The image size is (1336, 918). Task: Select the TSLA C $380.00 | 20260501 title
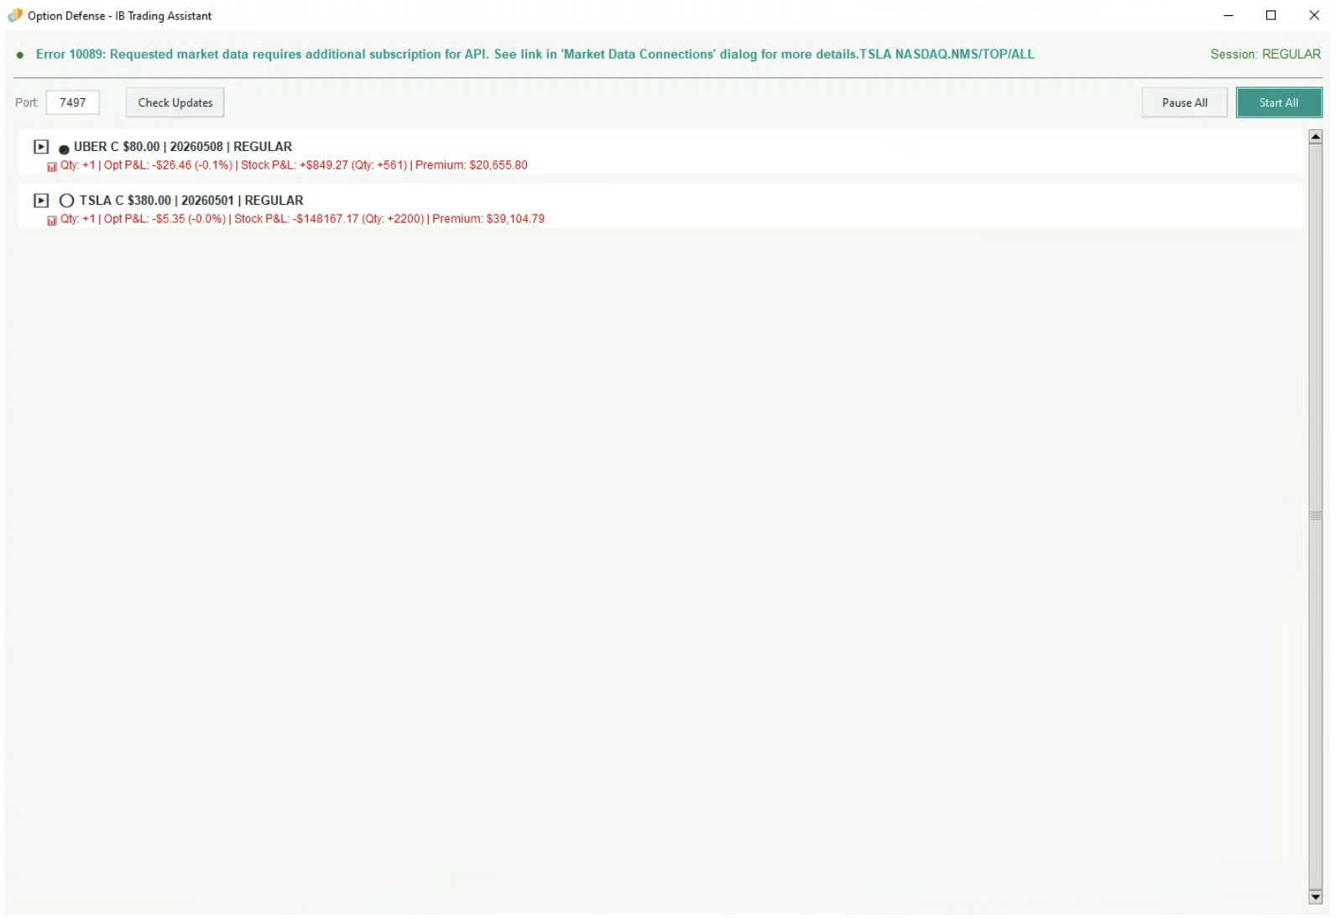click(x=191, y=201)
